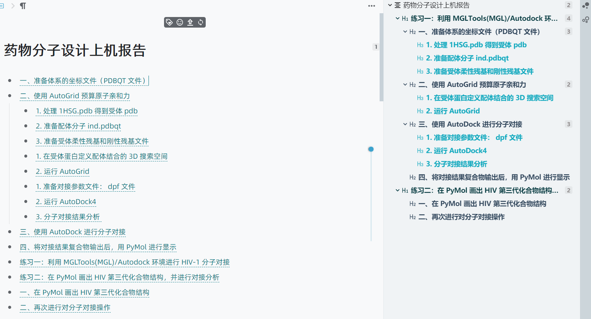The width and height of the screenshot is (591, 319).
Task: Select outline item 四、将对接结果复合物输出后，用 PyMol 进行显示
Action: (494, 177)
